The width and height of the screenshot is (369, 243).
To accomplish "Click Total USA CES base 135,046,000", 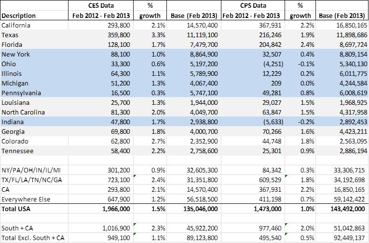I will [200, 209].
